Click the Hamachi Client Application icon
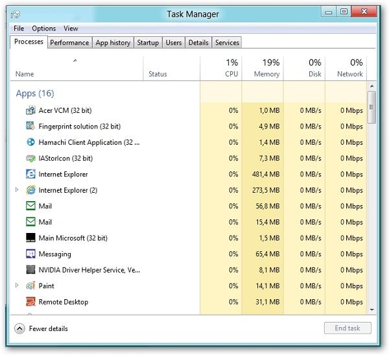Screen dimensions: 389x355 point(30,143)
